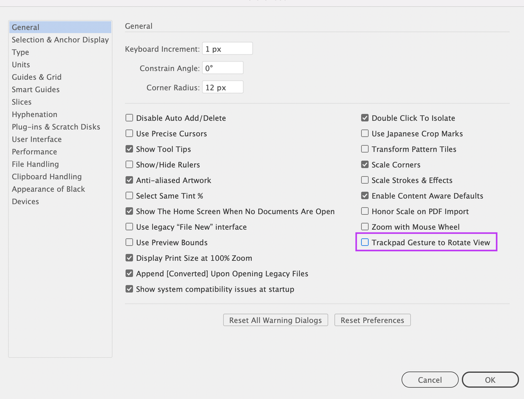Focus the Corner Radius field
The height and width of the screenshot is (399, 524).
tap(222, 87)
